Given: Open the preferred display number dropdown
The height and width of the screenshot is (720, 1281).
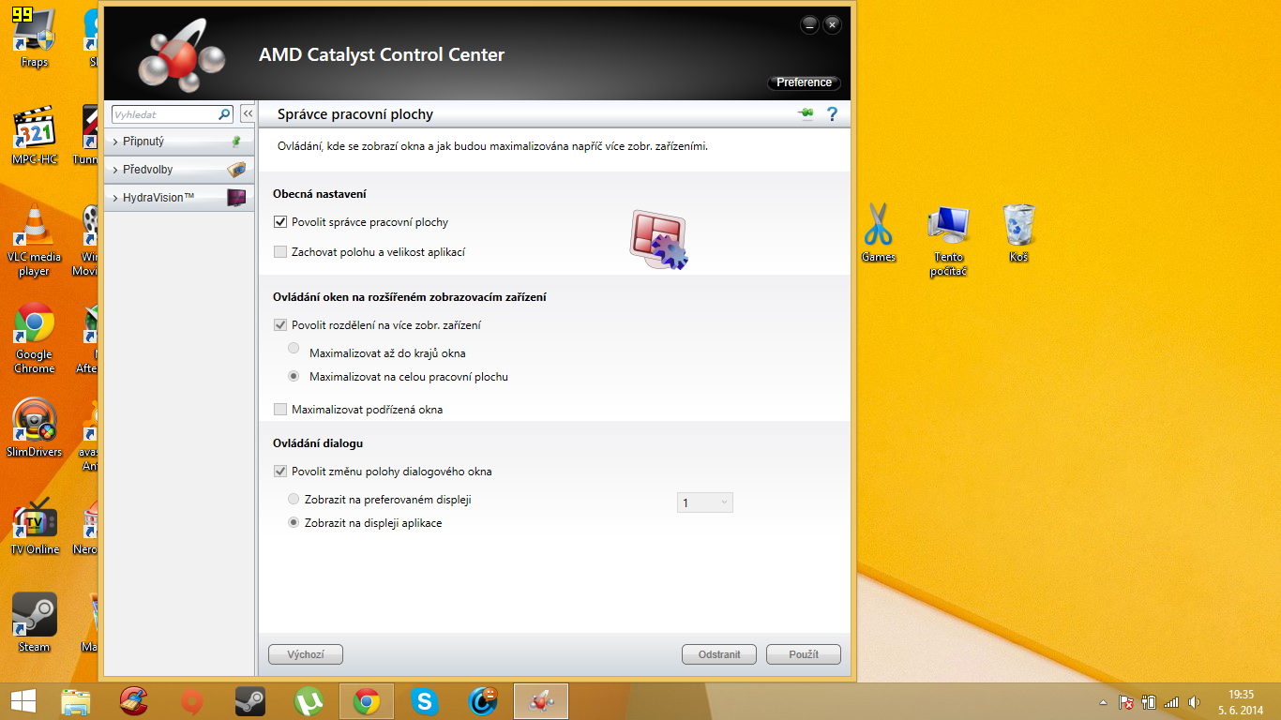Looking at the screenshot, I should [705, 502].
